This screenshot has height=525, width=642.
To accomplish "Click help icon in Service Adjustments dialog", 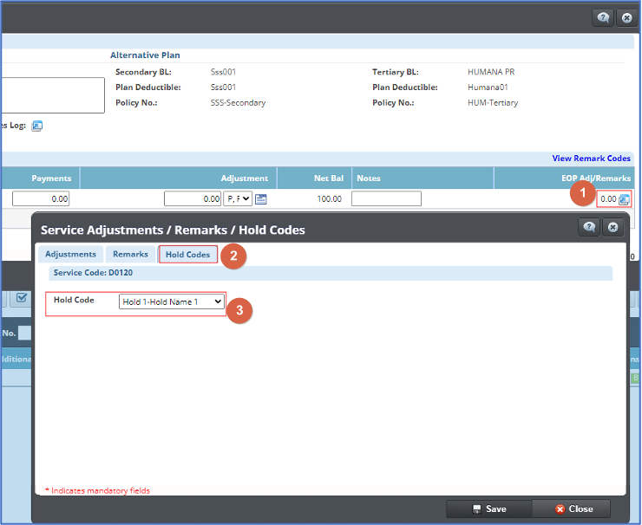I will [589, 227].
